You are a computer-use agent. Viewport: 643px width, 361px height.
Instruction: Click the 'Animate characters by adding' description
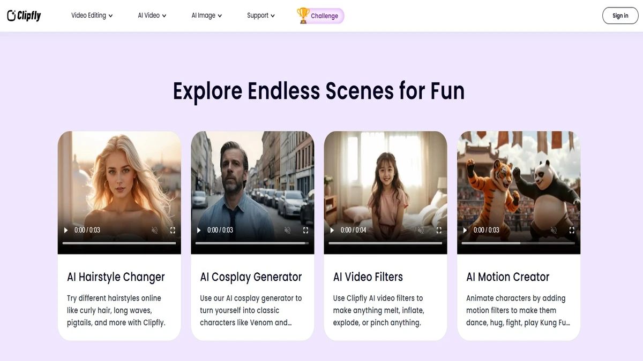[518, 310]
